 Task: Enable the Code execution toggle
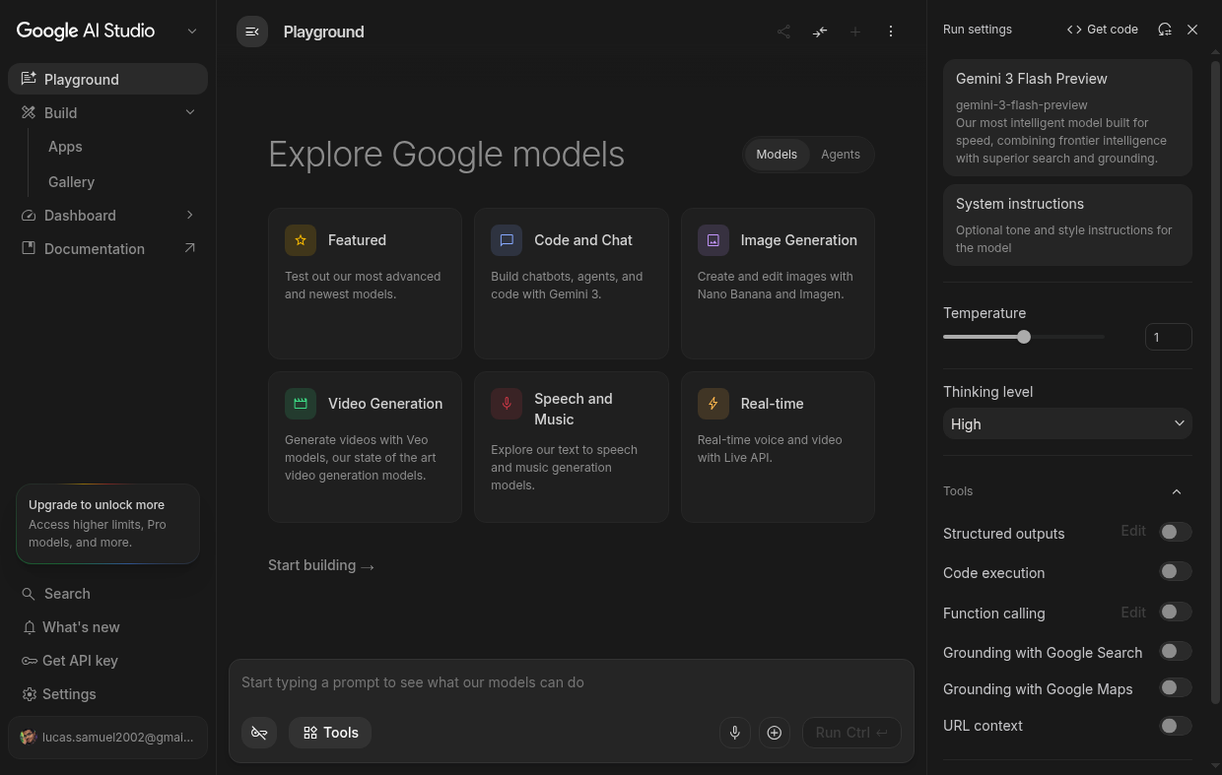[x=1176, y=571]
